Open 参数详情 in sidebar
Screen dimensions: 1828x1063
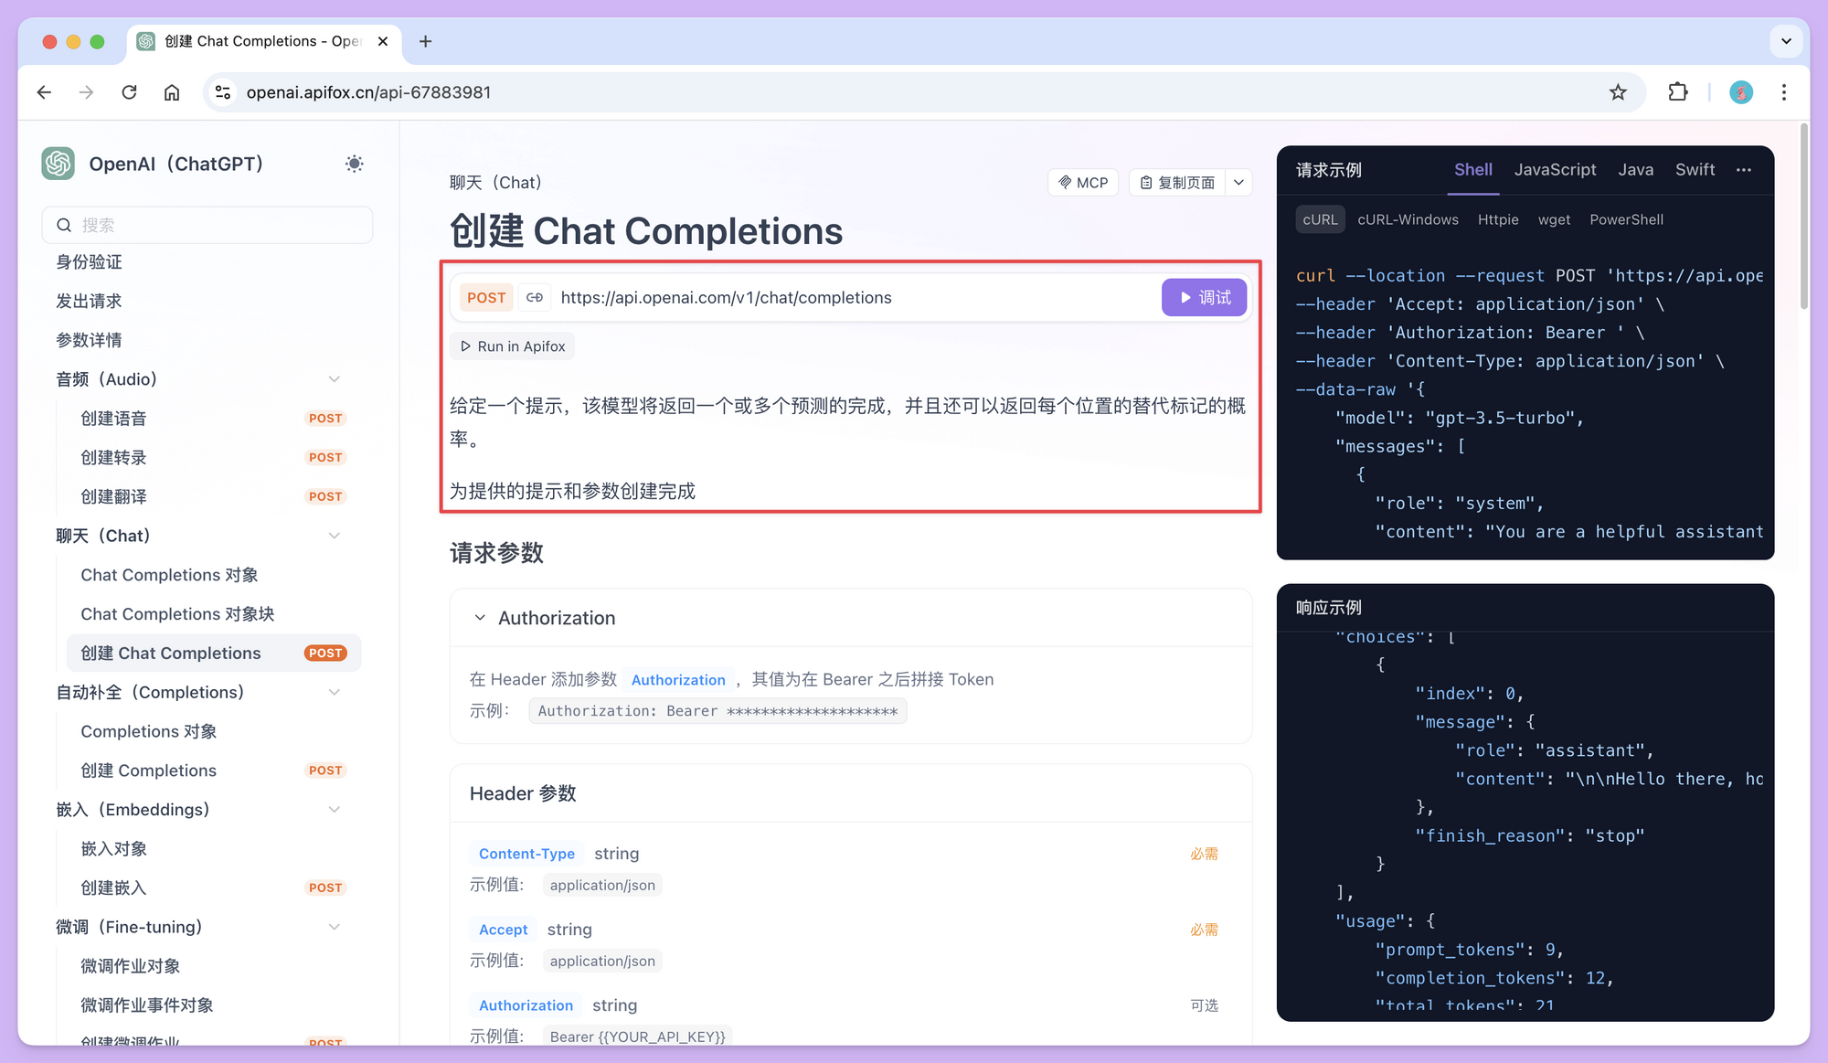coord(89,340)
